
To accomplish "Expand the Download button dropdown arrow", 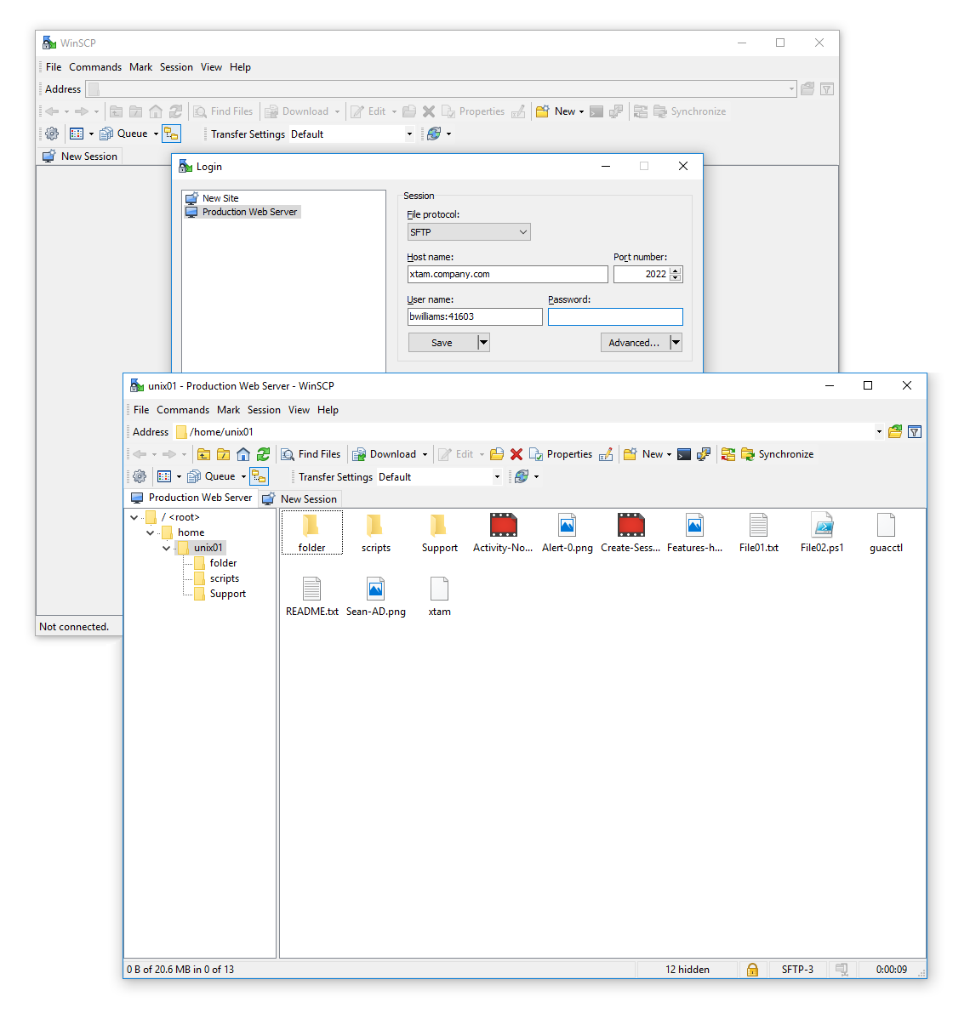I will pyautogui.click(x=424, y=453).
